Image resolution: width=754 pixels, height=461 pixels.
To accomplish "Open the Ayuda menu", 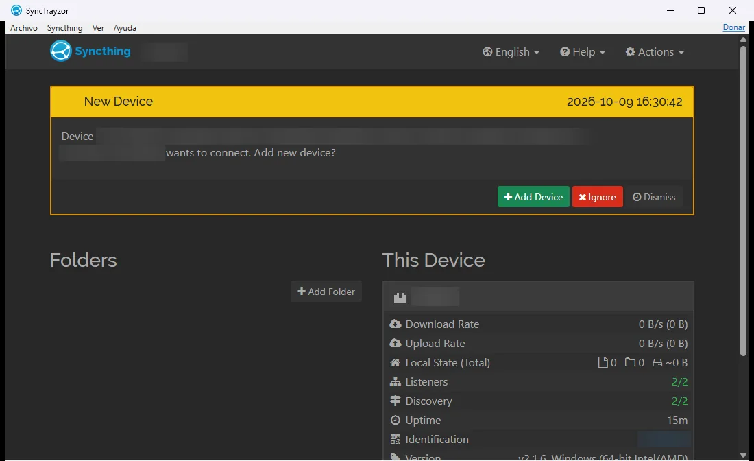I will click(125, 28).
